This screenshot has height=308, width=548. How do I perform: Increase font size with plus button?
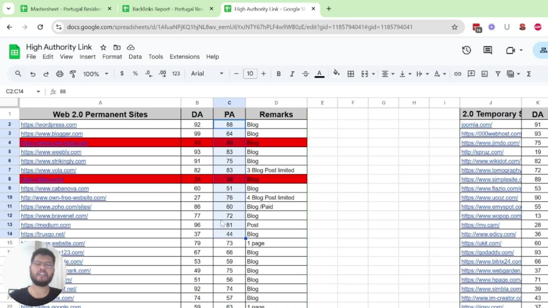point(264,74)
